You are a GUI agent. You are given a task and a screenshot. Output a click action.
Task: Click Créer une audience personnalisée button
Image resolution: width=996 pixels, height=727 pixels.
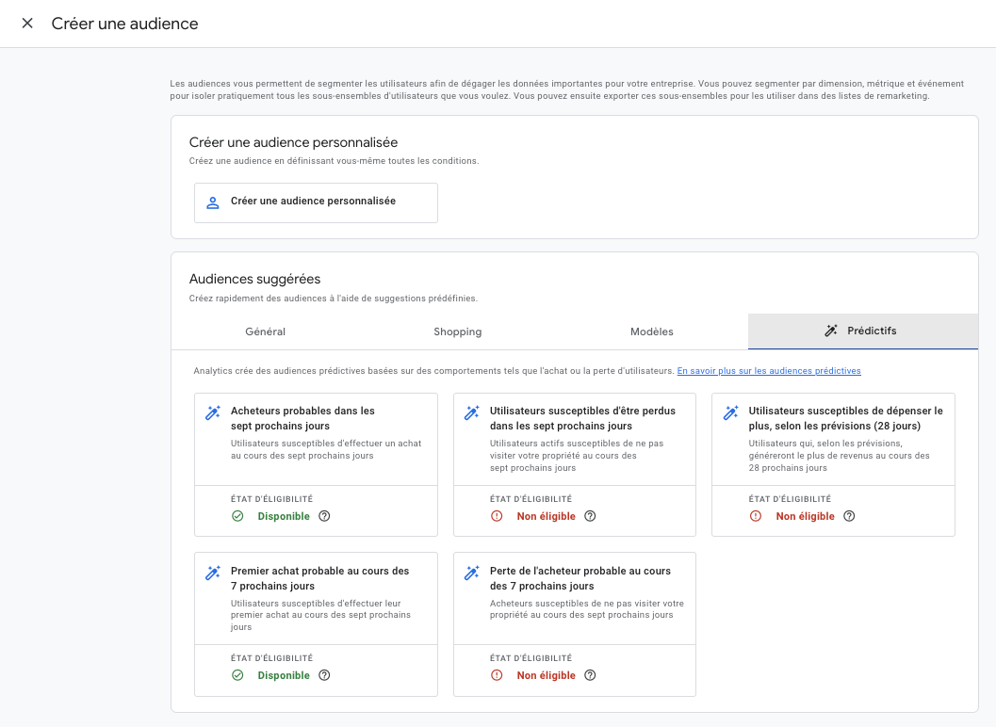[x=316, y=202]
